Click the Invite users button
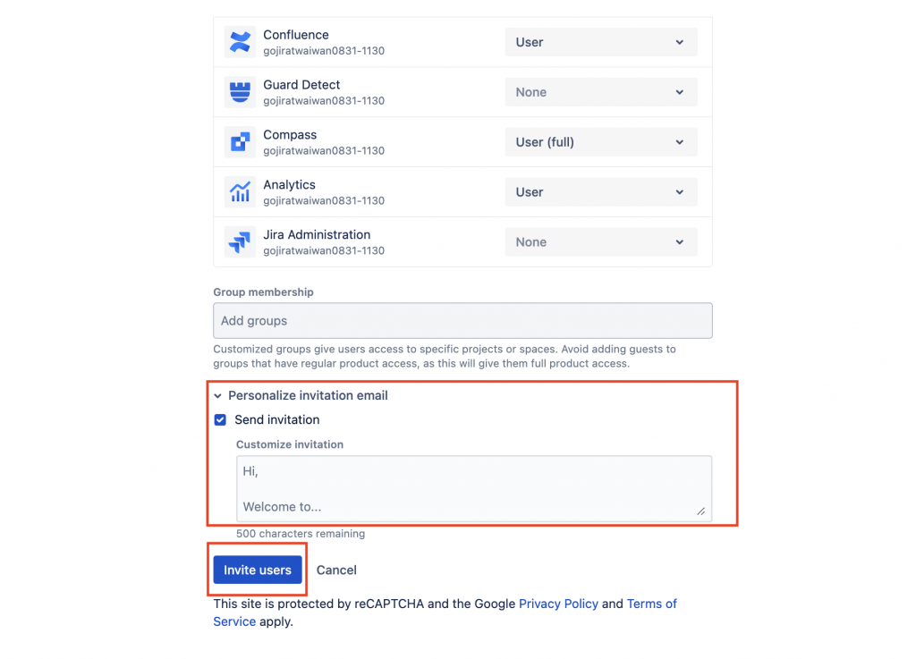 coord(257,570)
